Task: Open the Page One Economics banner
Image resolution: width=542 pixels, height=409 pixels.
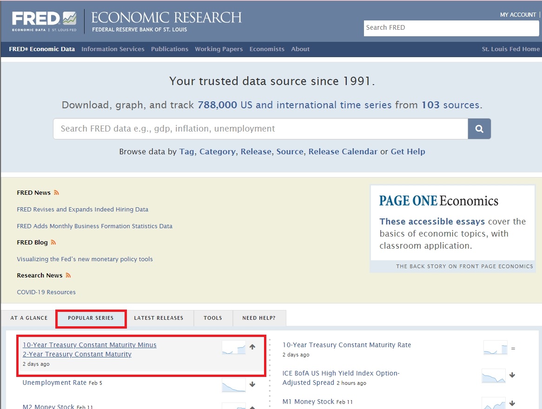Action: coord(452,229)
